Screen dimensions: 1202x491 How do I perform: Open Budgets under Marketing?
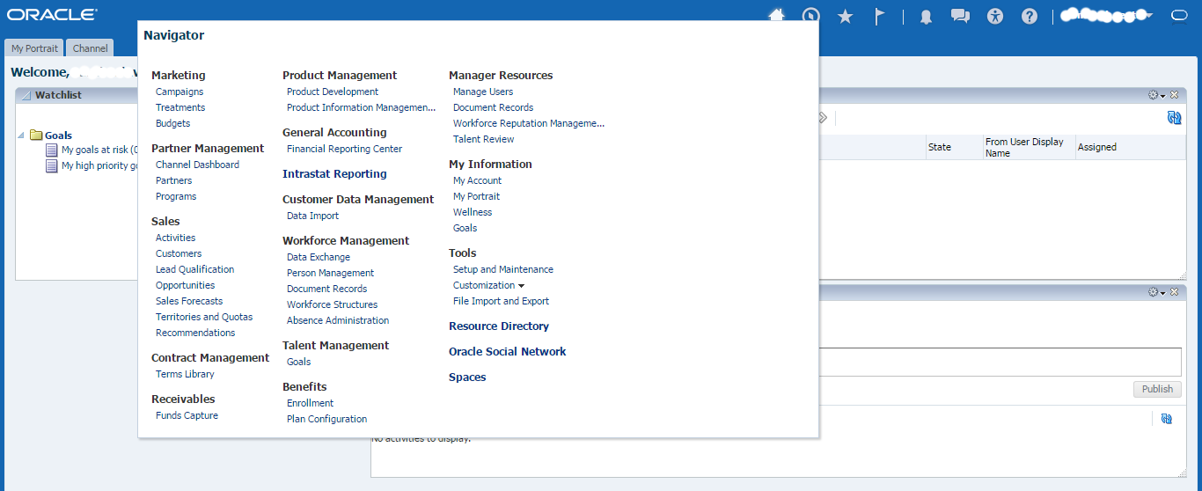tap(172, 123)
